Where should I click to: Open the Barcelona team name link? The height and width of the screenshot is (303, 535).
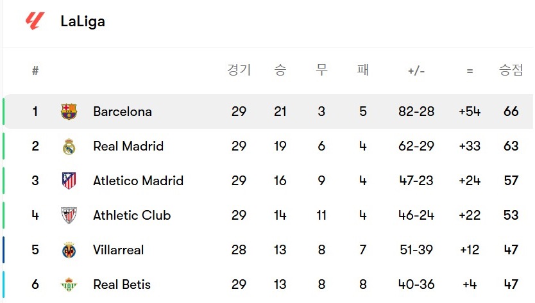click(x=123, y=111)
